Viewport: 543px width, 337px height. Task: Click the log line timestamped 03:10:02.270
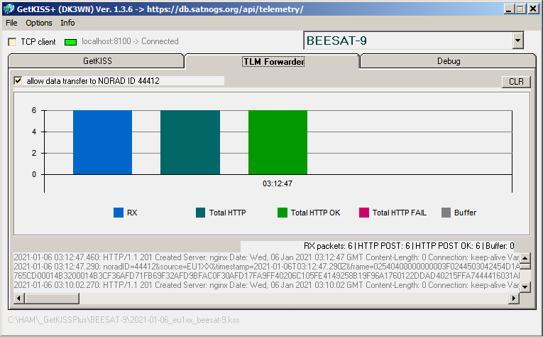click(x=266, y=285)
